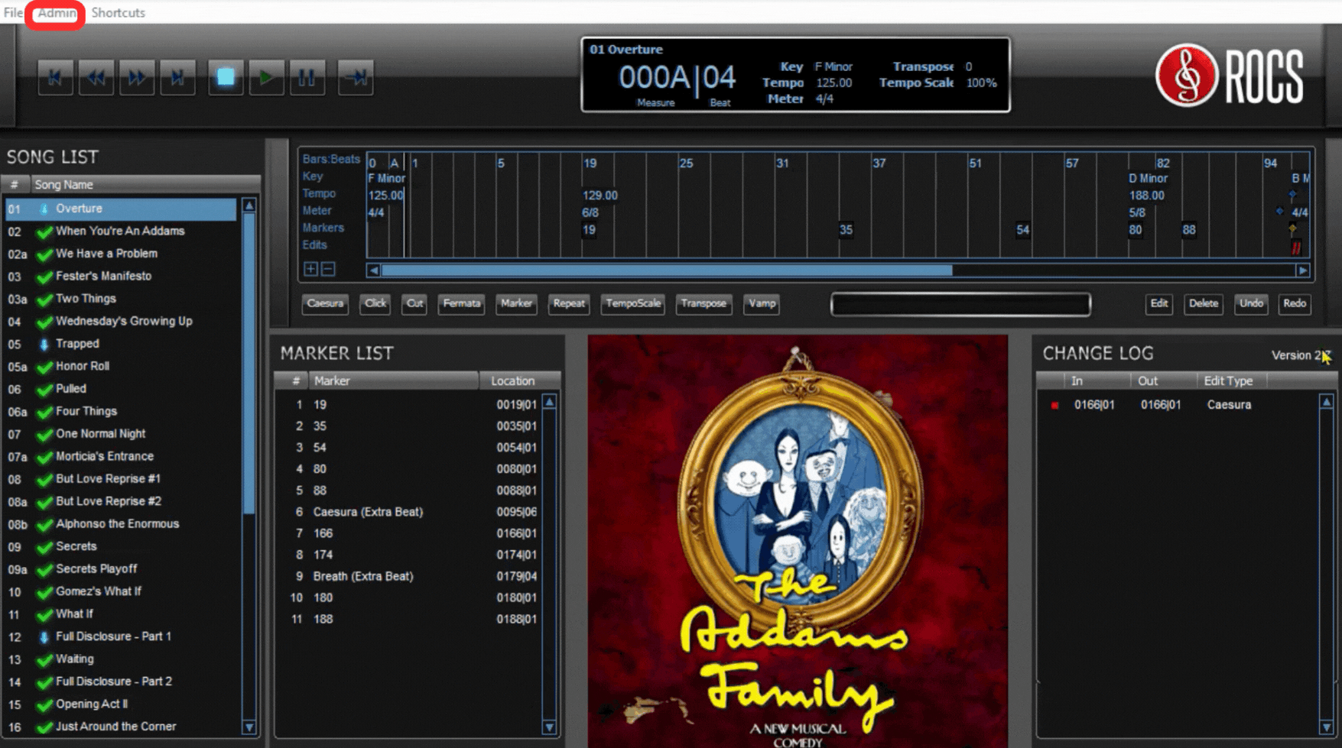Click marker 54 in the timeline Markers row
The image size is (1342, 748).
point(1023,229)
